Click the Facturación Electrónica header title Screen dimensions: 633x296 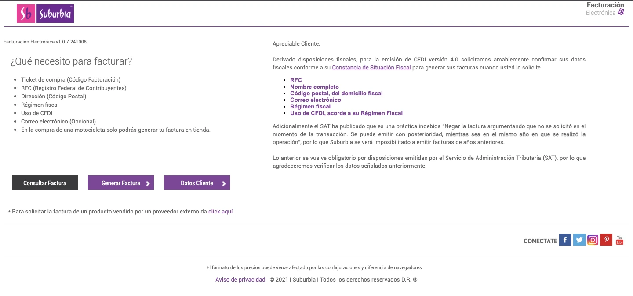[605, 5]
